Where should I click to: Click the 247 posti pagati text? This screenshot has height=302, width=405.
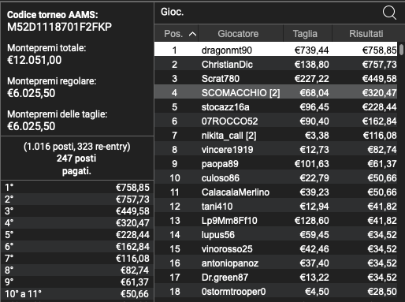76,165
